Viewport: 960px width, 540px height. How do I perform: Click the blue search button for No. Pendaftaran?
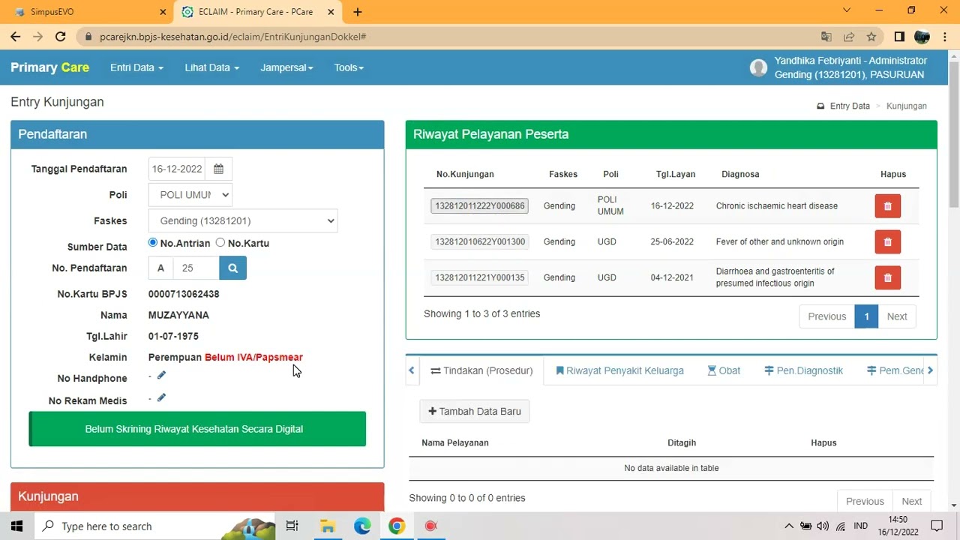pyautogui.click(x=232, y=268)
